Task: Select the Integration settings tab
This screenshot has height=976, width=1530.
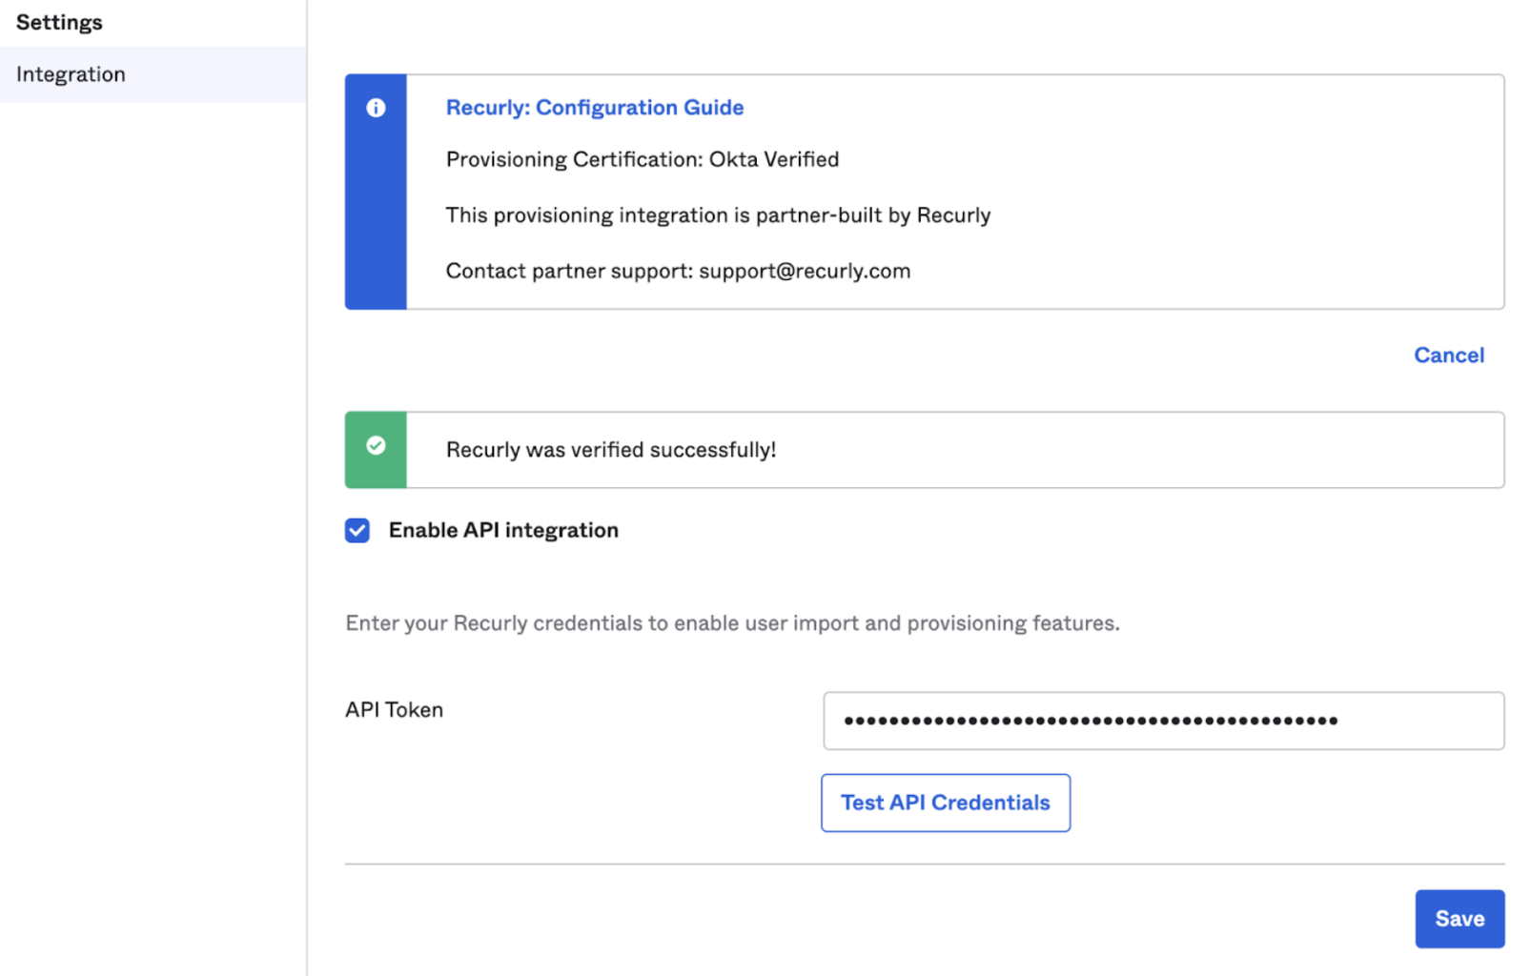Action: 153,74
